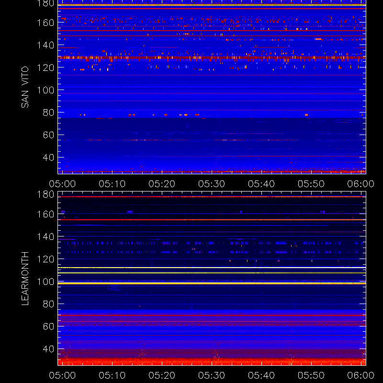Click 05:00 time label under San Vito plot

pyautogui.click(x=62, y=184)
